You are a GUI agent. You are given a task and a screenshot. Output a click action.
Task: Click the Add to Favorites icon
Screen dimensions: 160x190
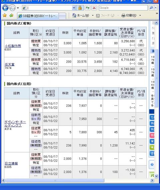[11, 15]
